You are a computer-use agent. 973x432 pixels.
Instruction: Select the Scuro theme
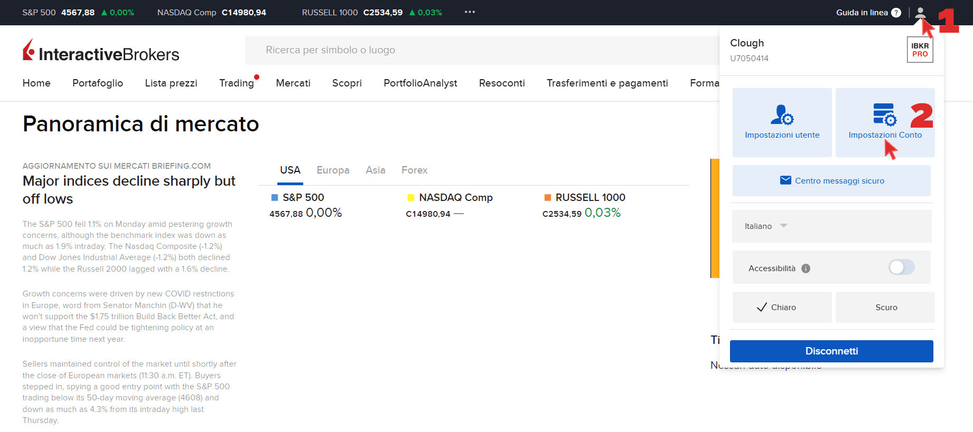coord(885,307)
